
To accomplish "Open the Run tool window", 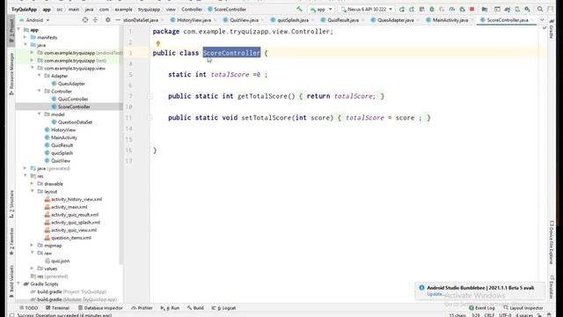I will click(170, 308).
